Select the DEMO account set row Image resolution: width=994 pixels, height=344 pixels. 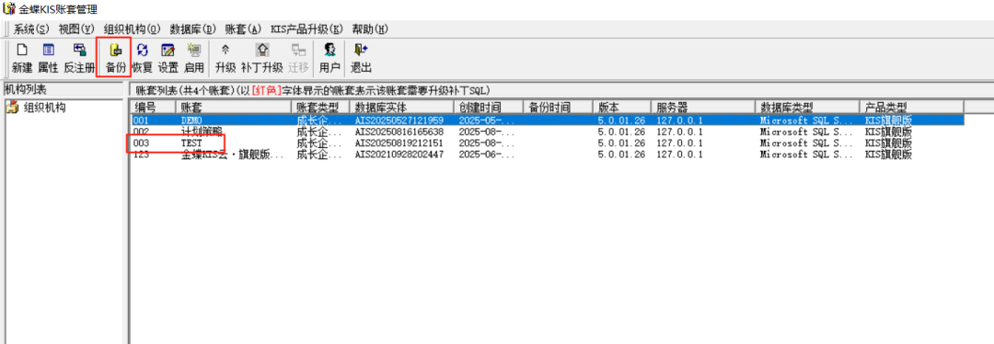547,120
